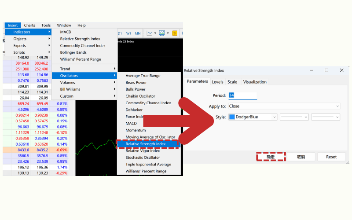Expand the Experts submenu
Screen dimensions: 352x220
(28, 46)
